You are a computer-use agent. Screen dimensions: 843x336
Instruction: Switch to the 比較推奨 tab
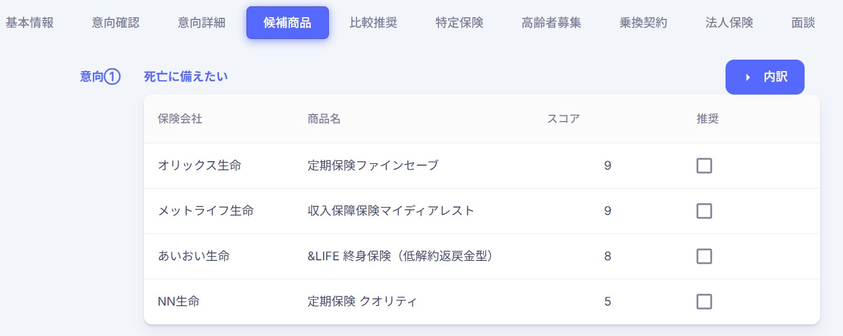tap(373, 22)
